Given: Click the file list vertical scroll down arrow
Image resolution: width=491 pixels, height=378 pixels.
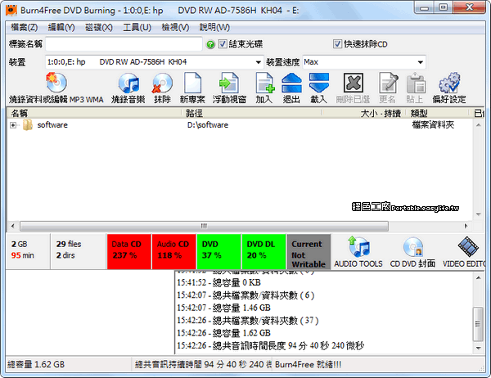Looking at the screenshot, I should click(x=478, y=214).
